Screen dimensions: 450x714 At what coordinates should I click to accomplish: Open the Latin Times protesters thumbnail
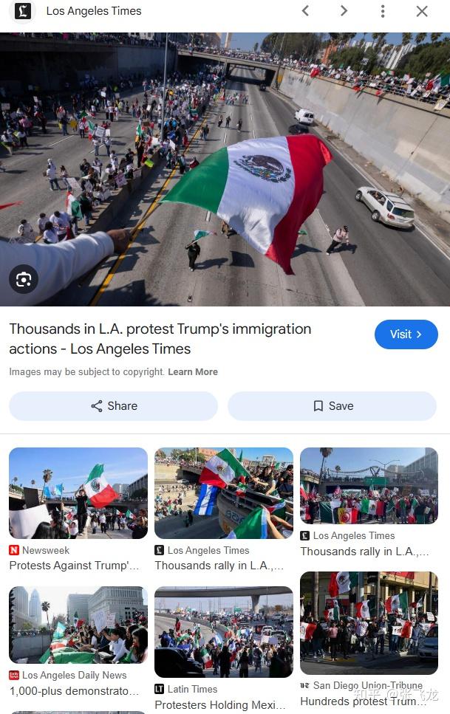click(224, 632)
